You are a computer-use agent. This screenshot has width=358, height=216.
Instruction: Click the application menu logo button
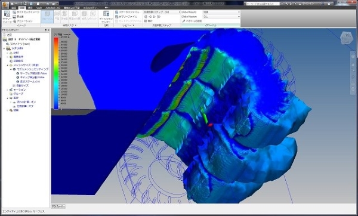[5, 4]
